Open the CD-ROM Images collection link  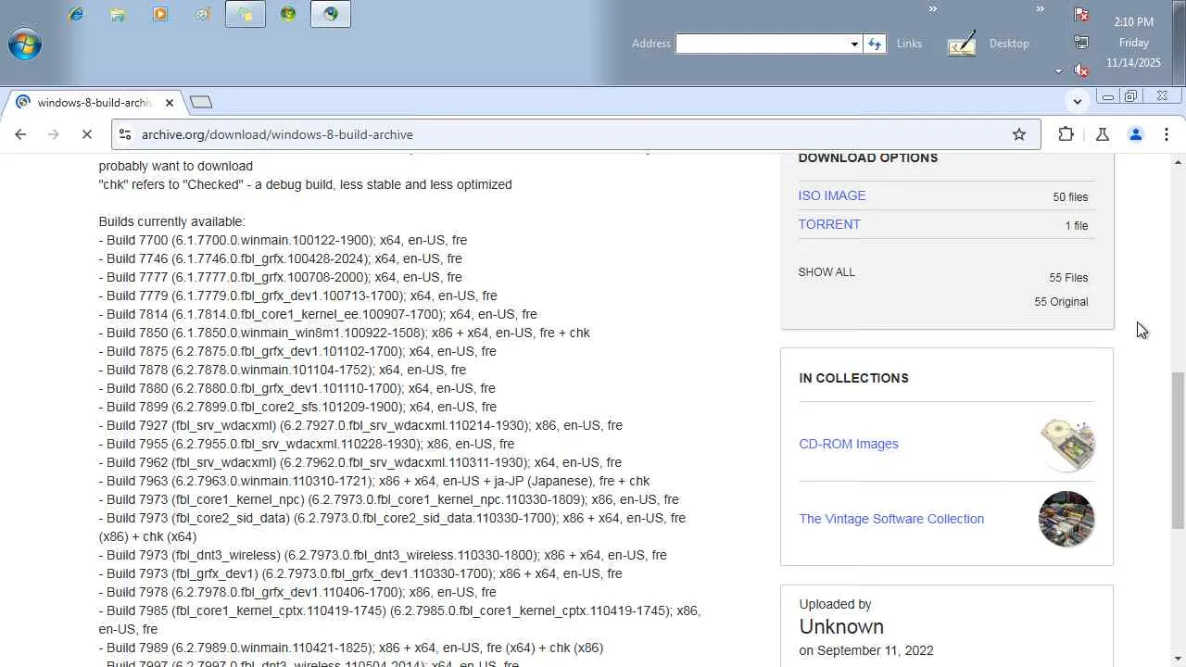(849, 444)
